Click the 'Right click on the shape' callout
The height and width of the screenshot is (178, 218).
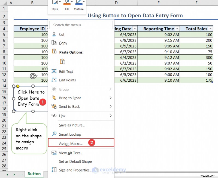29,139
